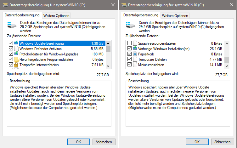
Task: Select the Miniaturansichten row text
Action: [x=151, y=65]
